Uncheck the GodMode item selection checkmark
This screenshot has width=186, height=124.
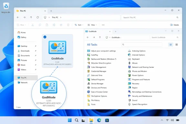pos(45,37)
